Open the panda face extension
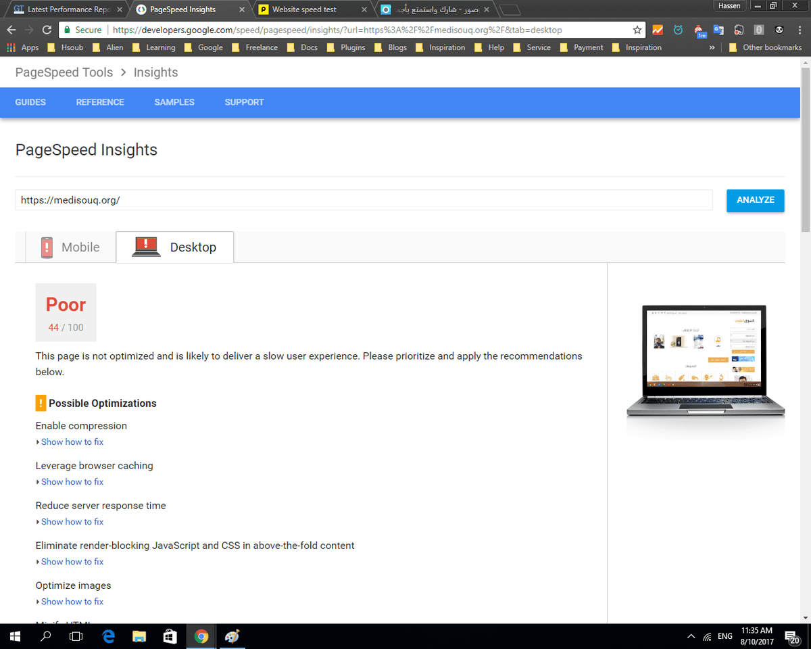The image size is (811, 649). pyautogui.click(x=779, y=30)
